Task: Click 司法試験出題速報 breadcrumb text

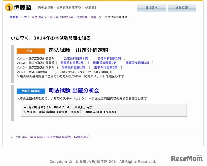Action: (x=116, y=17)
